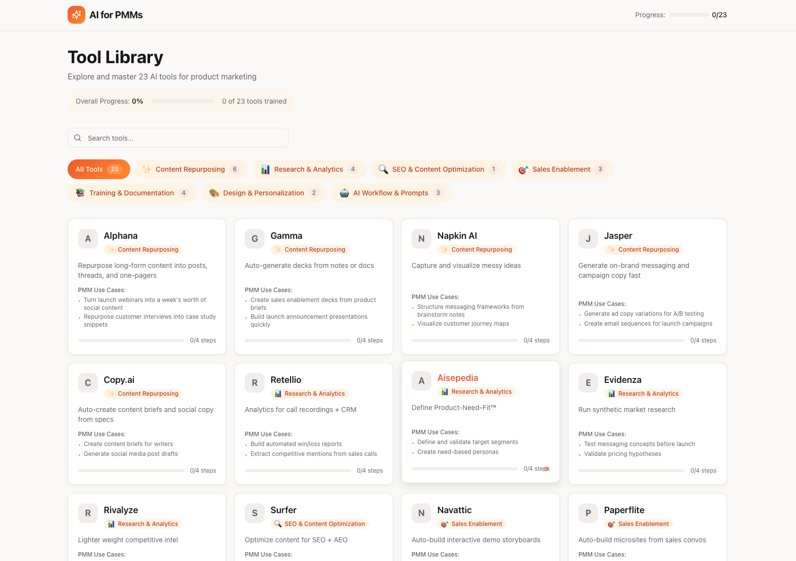Click '0 of 23 tools trained' text
Viewport: 796px width, 561px height.
[254, 101]
